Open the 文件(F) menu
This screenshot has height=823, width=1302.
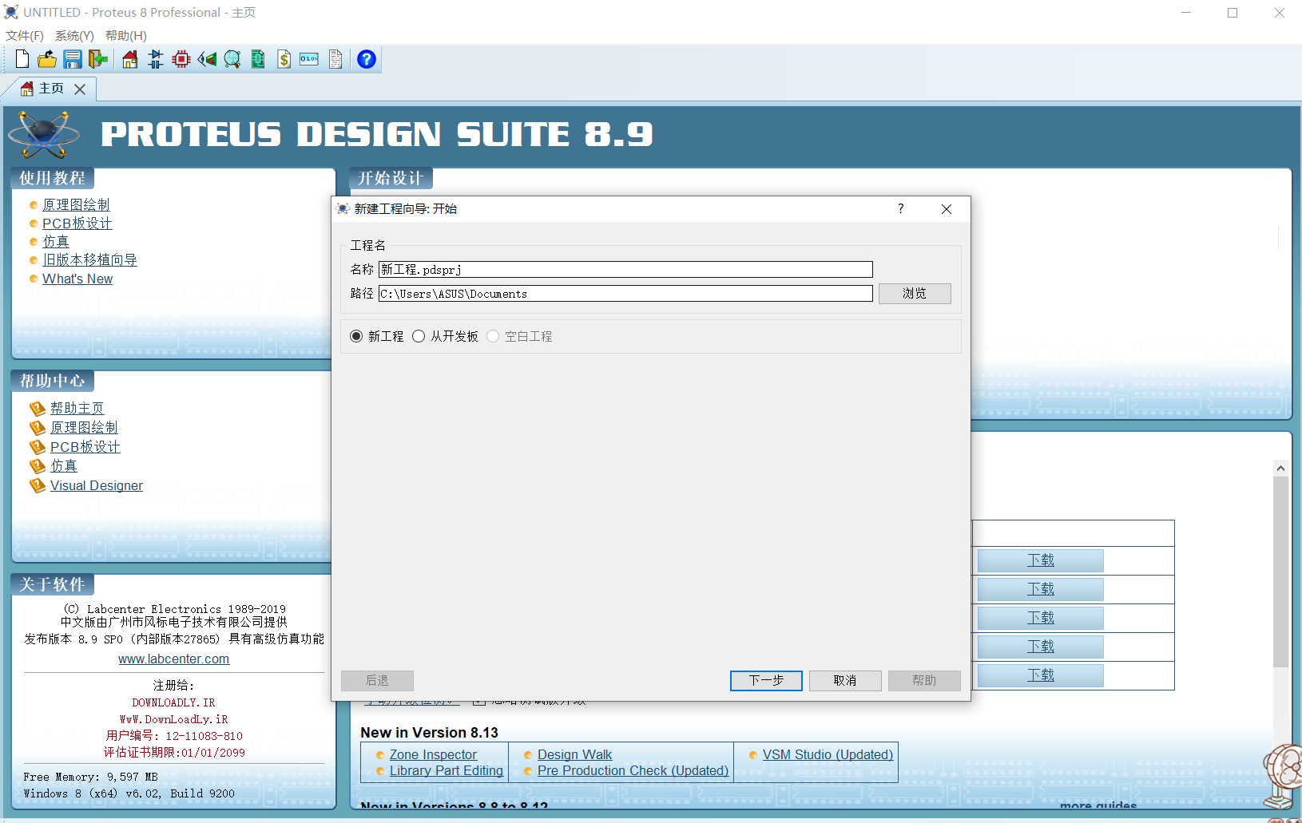click(25, 36)
